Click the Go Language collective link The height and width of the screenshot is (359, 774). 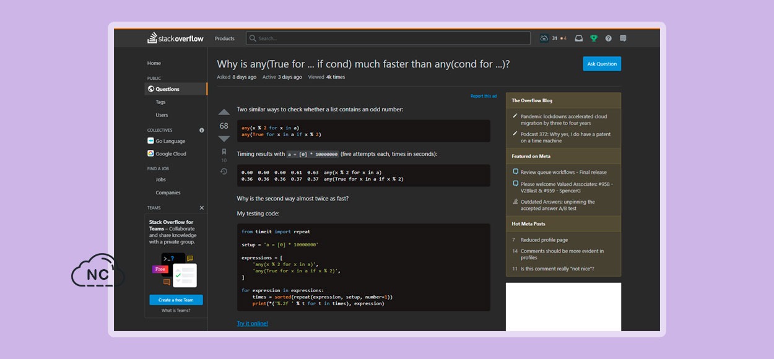click(x=170, y=141)
